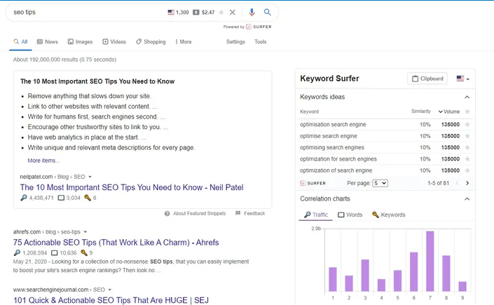Open the Shopping search tab
This screenshot has height=305, width=494.
coord(151,41)
